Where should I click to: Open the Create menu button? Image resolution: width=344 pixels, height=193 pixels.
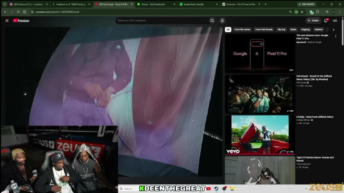[313, 20]
